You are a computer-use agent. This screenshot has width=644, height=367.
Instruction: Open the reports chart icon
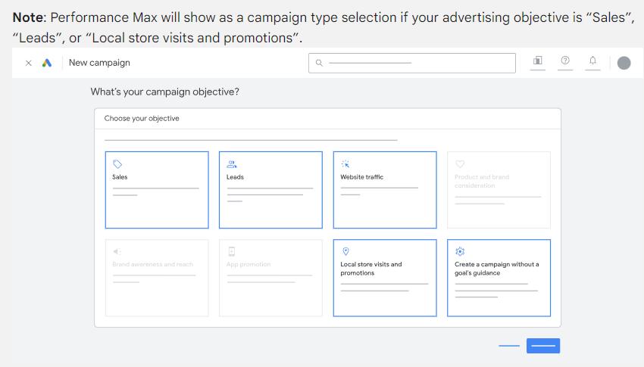(538, 61)
